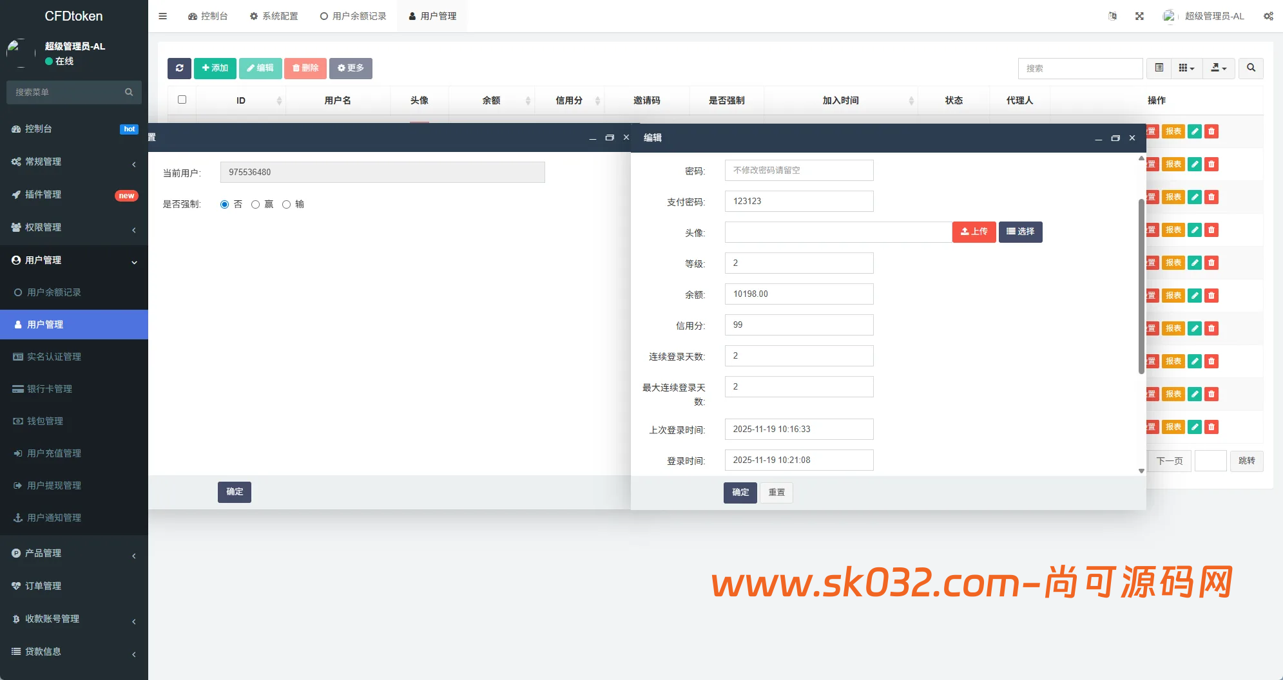Switch to the 控制台 tab

coord(208,16)
